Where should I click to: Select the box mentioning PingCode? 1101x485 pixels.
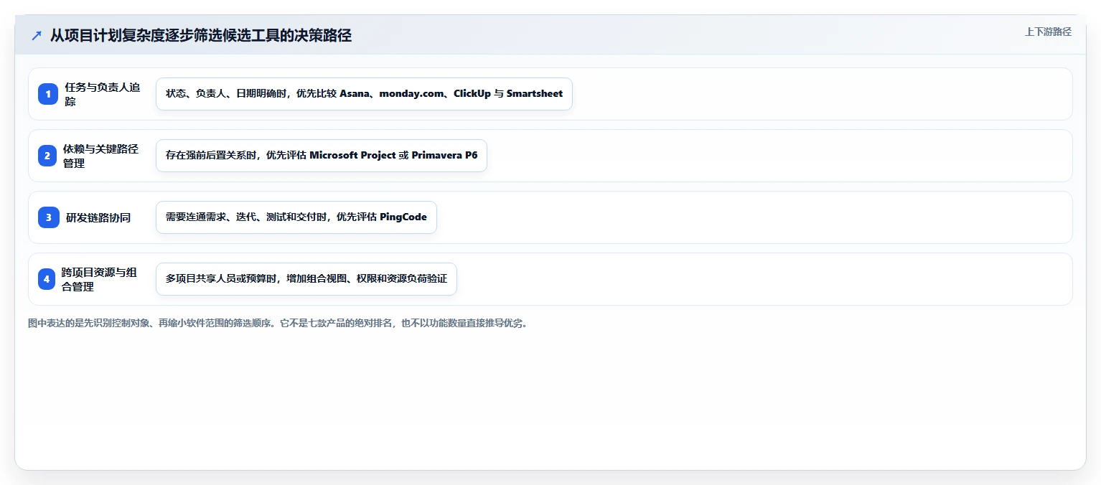click(x=296, y=217)
